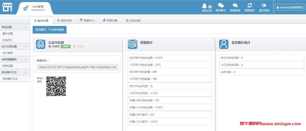Viewport: 306px width, 131px height.
Task: Open the 权限分配 tab
Action: 110,21
